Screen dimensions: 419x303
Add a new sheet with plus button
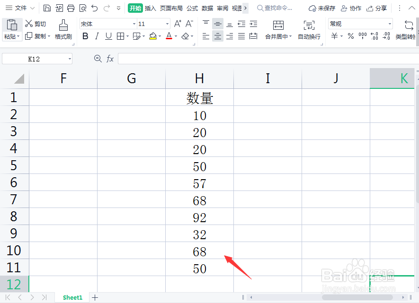point(95,297)
